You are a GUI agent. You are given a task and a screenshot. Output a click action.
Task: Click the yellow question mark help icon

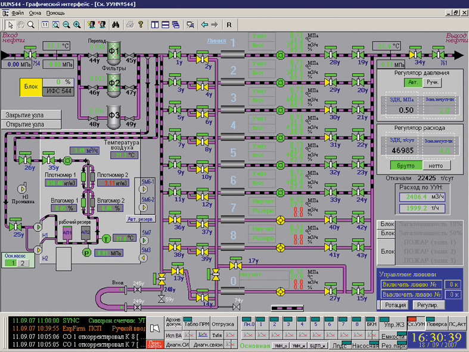140,24
